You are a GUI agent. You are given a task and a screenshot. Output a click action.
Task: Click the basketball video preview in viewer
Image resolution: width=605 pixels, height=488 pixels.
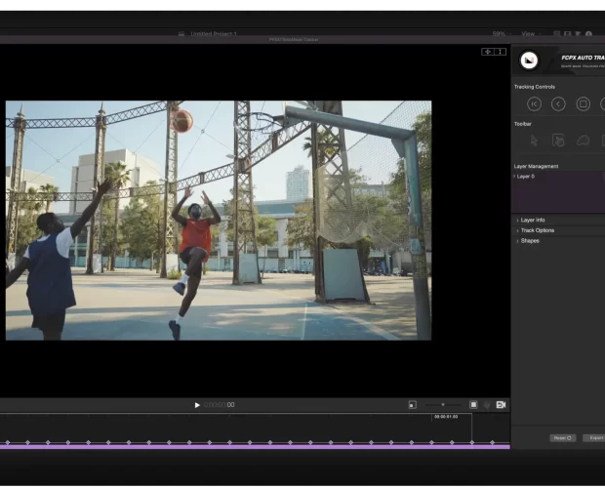pyautogui.click(x=219, y=221)
